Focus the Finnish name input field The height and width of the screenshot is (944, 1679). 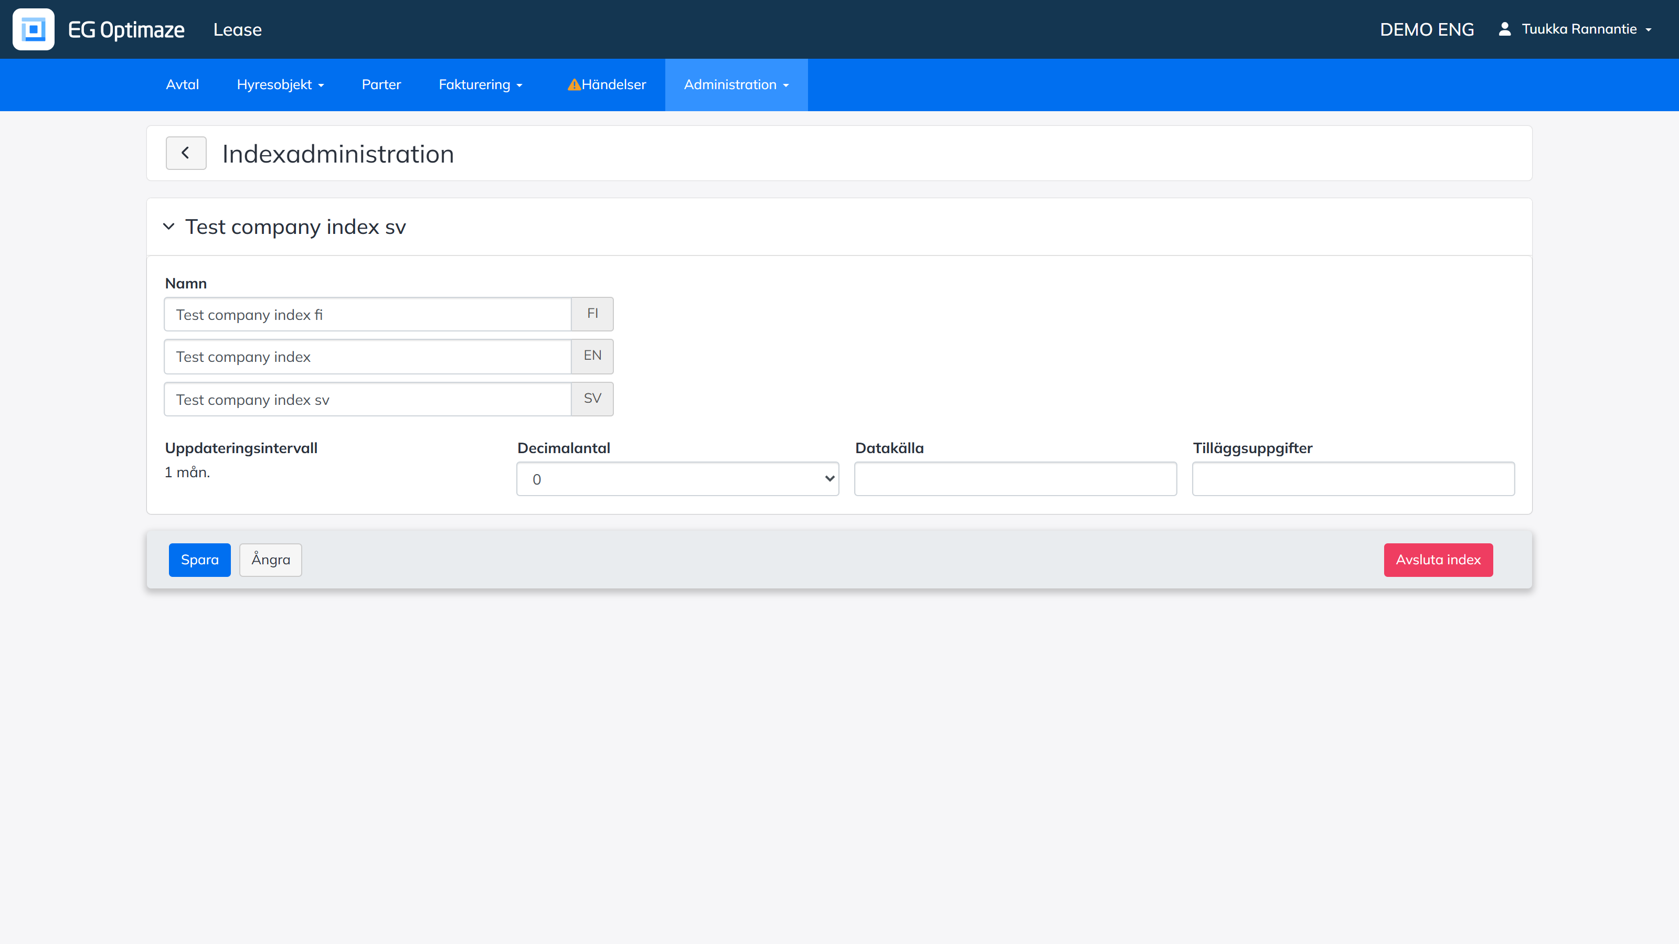(x=368, y=315)
